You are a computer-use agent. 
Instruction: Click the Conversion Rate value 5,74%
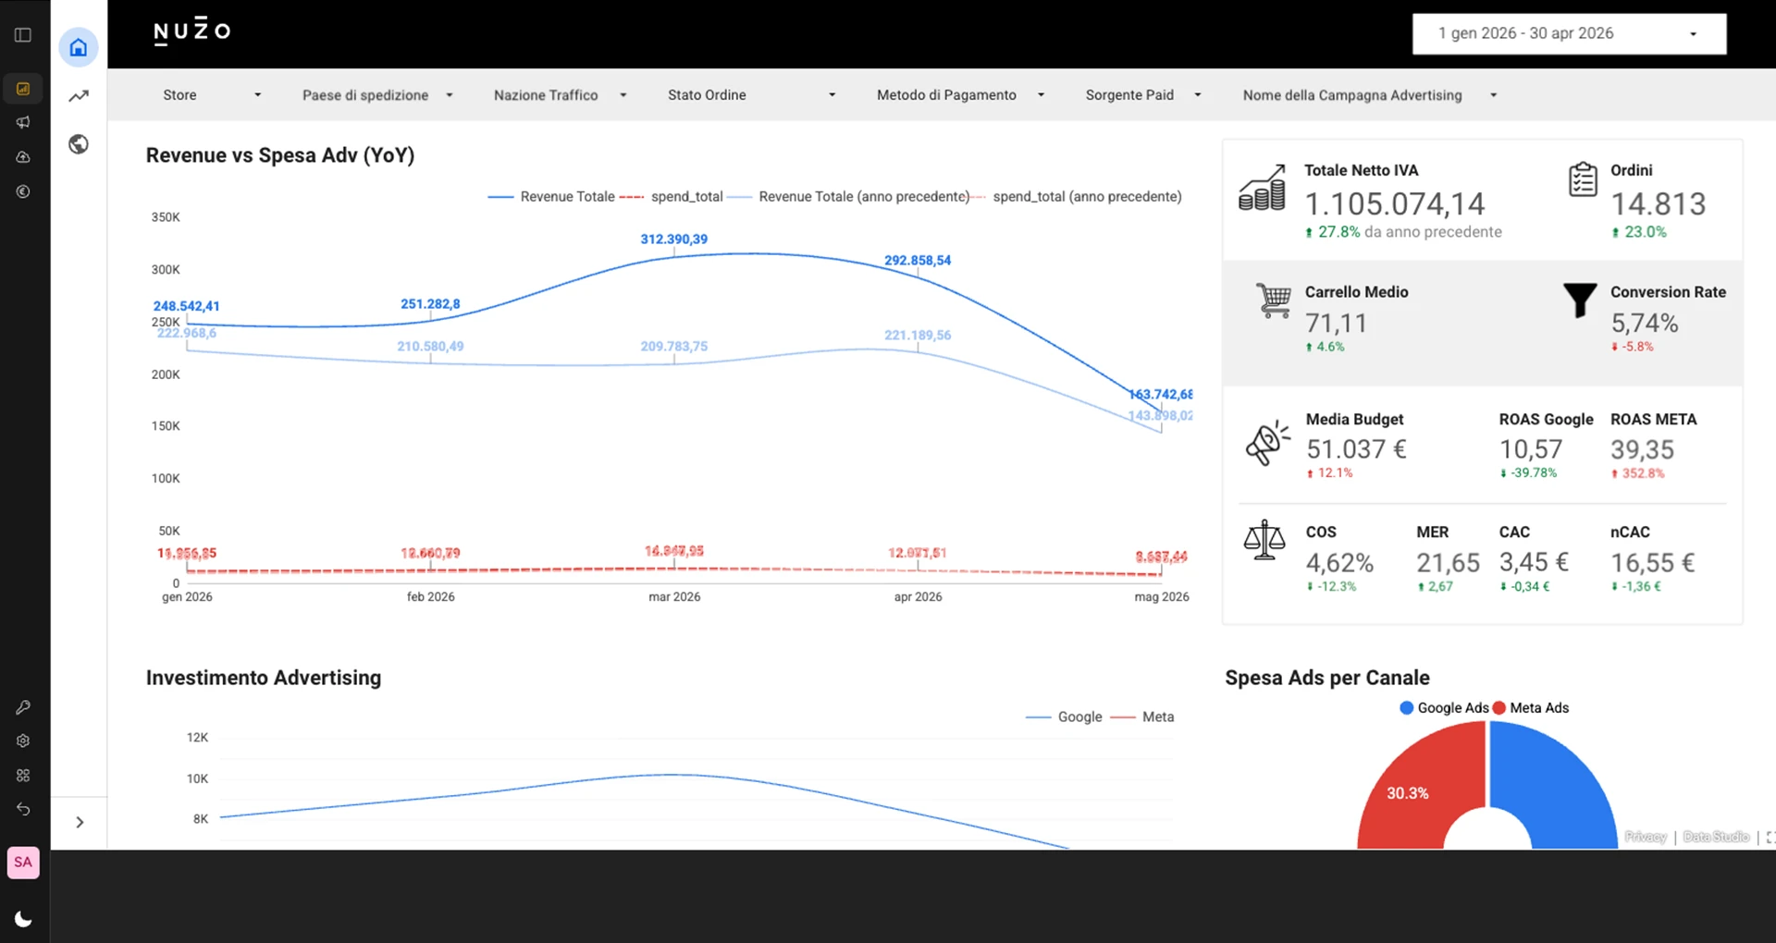(1645, 323)
